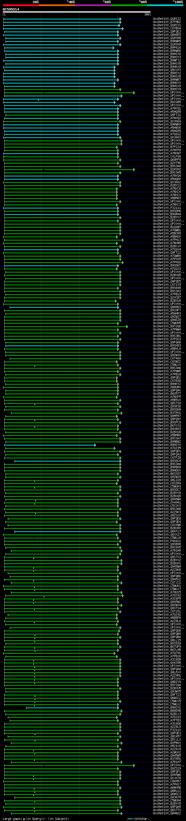
Task: Select label UniRef100_P46421
Action: tap(167, 541)
